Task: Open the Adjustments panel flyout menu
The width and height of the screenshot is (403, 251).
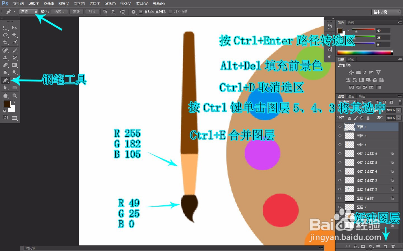Action: point(399,59)
